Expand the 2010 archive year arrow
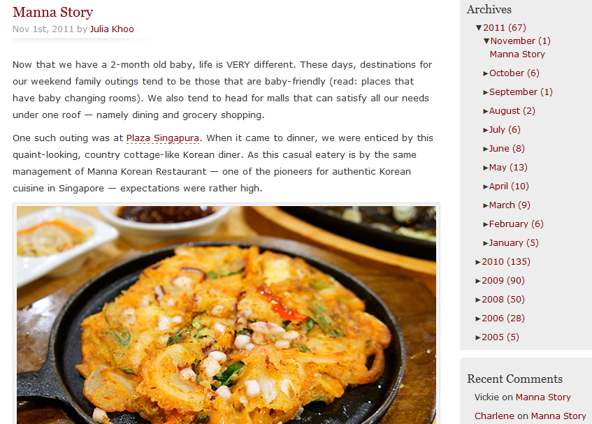Image resolution: width=592 pixels, height=424 pixels. tap(478, 262)
